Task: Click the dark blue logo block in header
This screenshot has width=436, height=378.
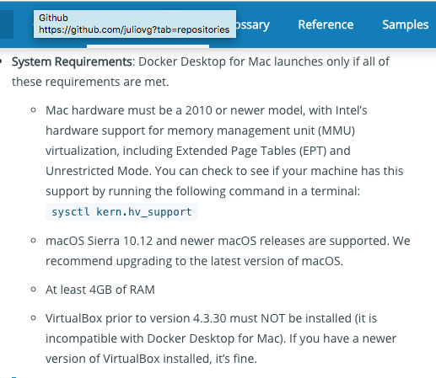Action: click(7, 24)
